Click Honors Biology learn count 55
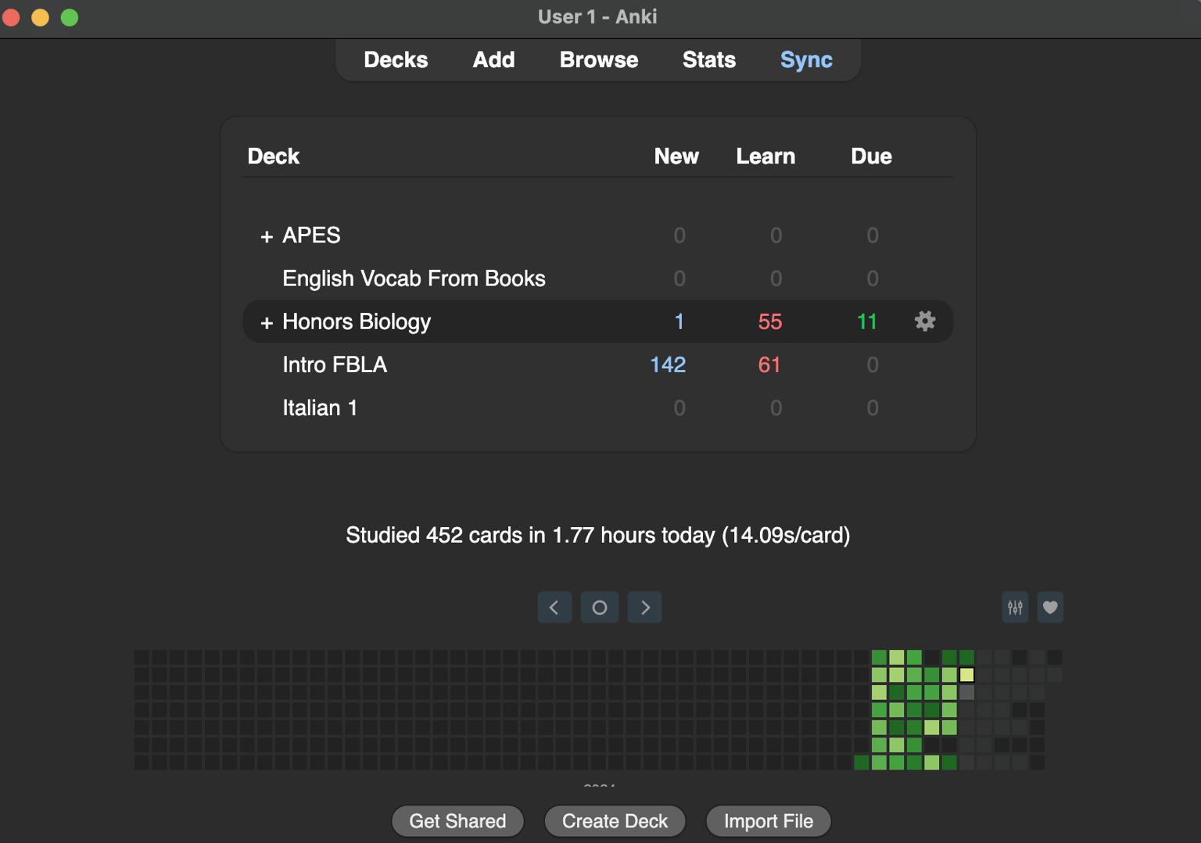The width and height of the screenshot is (1201, 843). coord(770,321)
